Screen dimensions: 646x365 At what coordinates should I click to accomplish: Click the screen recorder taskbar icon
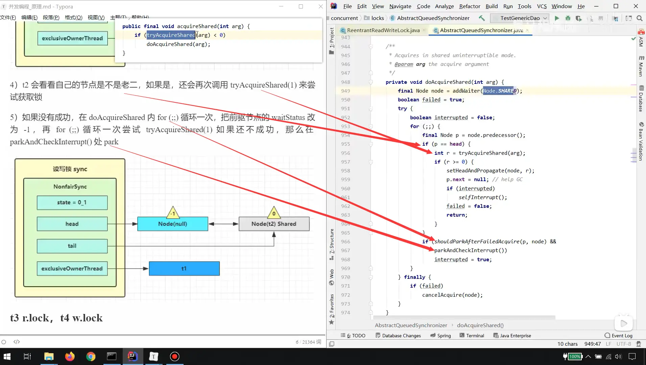pyautogui.click(x=174, y=356)
